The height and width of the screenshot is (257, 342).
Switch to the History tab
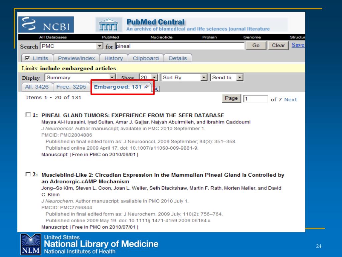[x=114, y=58]
